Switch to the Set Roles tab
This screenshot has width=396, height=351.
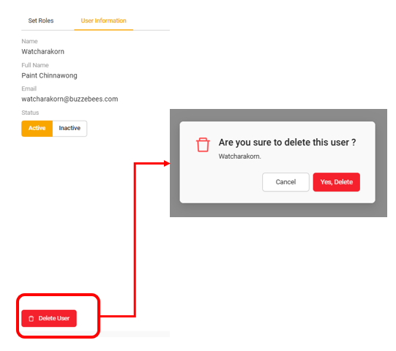pos(41,20)
